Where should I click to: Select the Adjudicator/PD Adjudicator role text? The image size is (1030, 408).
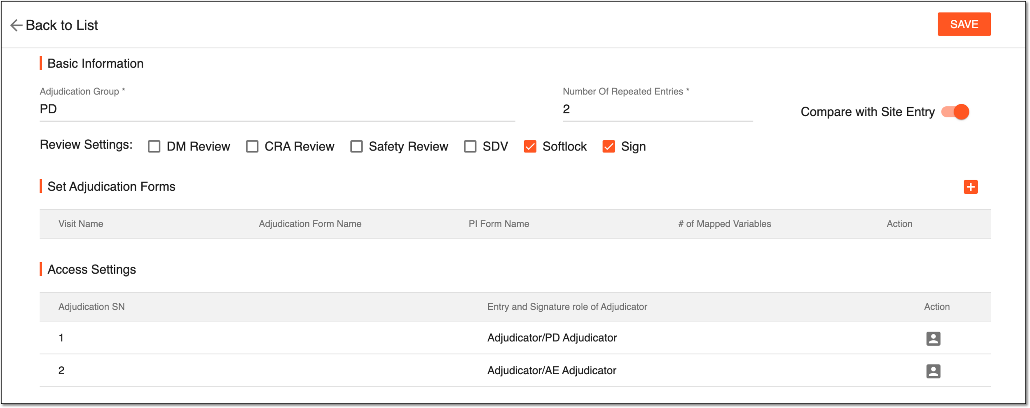point(552,338)
